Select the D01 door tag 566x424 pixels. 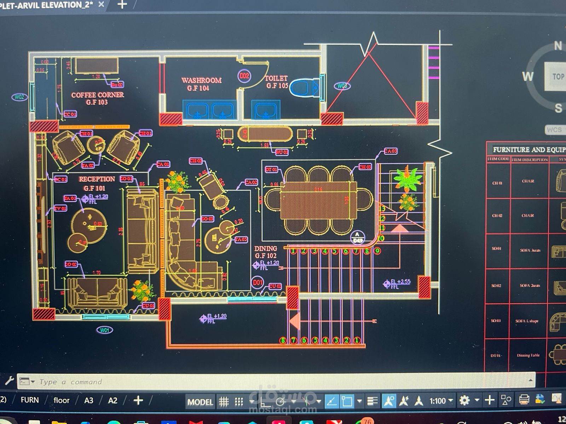(x=258, y=283)
